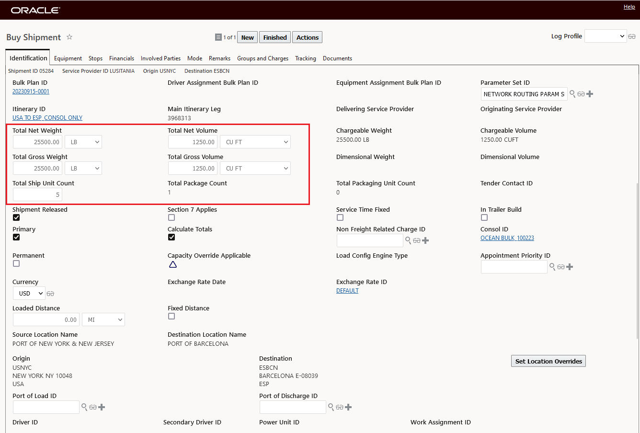
Task: Open the Total Gross Volume unit dropdown
Action: coord(255,168)
